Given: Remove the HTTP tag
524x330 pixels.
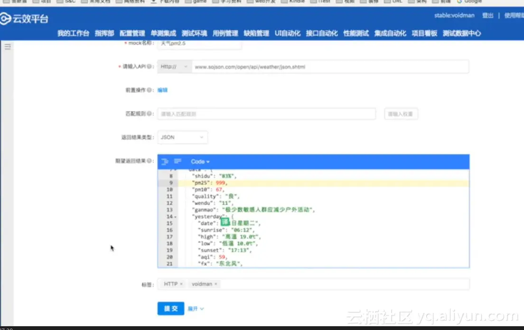Looking at the screenshot, I should [x=181, y=284].
